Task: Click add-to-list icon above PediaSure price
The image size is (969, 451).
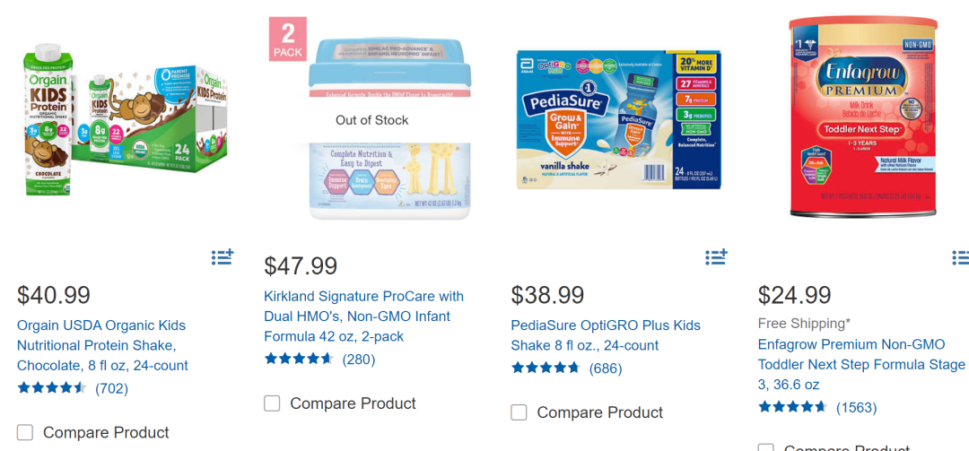Action: point(716,257)
